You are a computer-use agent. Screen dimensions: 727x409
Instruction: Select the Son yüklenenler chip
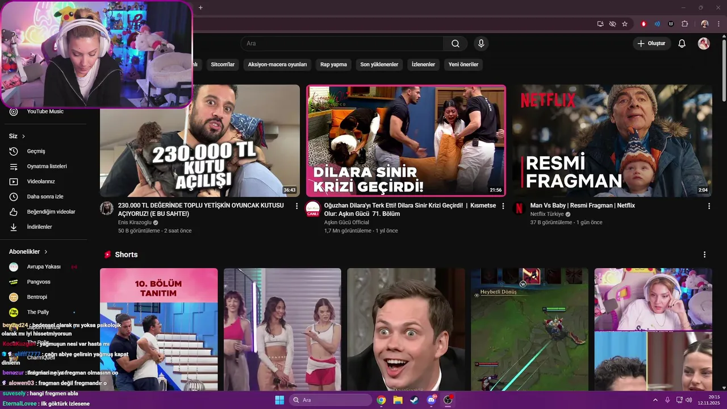click(x=379, y=64)
